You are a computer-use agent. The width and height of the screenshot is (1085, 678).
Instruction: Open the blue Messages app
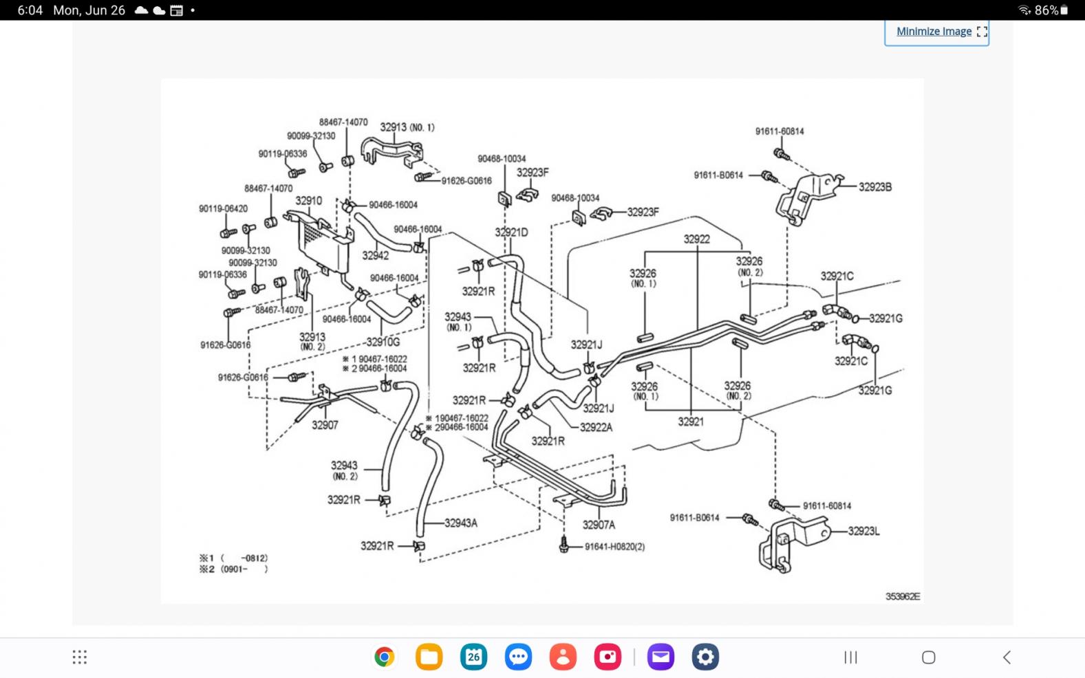click(x=518, y=657)
